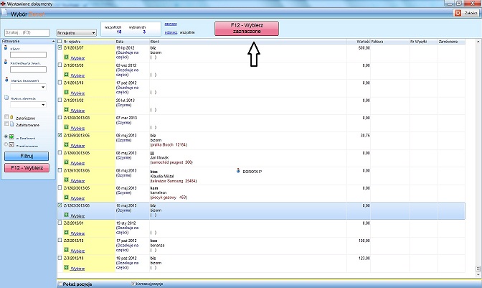Click the red icon on Zakończ button
The image size is (482, 288).
(x=458, y=13)
